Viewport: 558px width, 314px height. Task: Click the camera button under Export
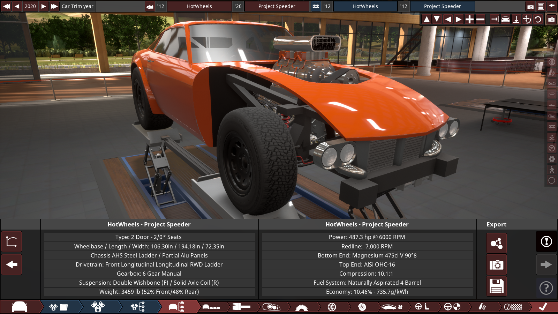pyautogui.click(x=497, y=265)
